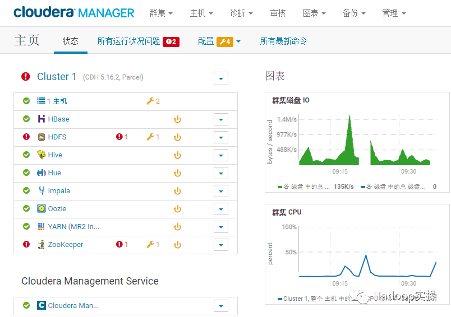Click the YARN service icon
This screenshot has width=451, height=317.
42,227
